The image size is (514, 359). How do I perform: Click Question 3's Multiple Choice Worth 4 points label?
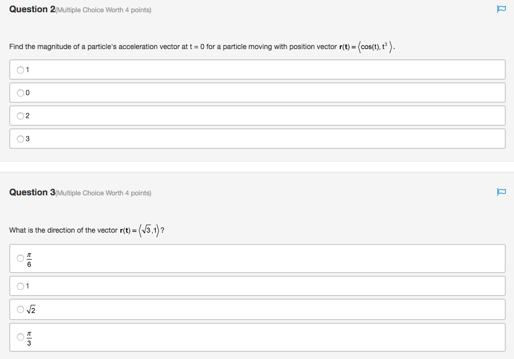(104, 193)
